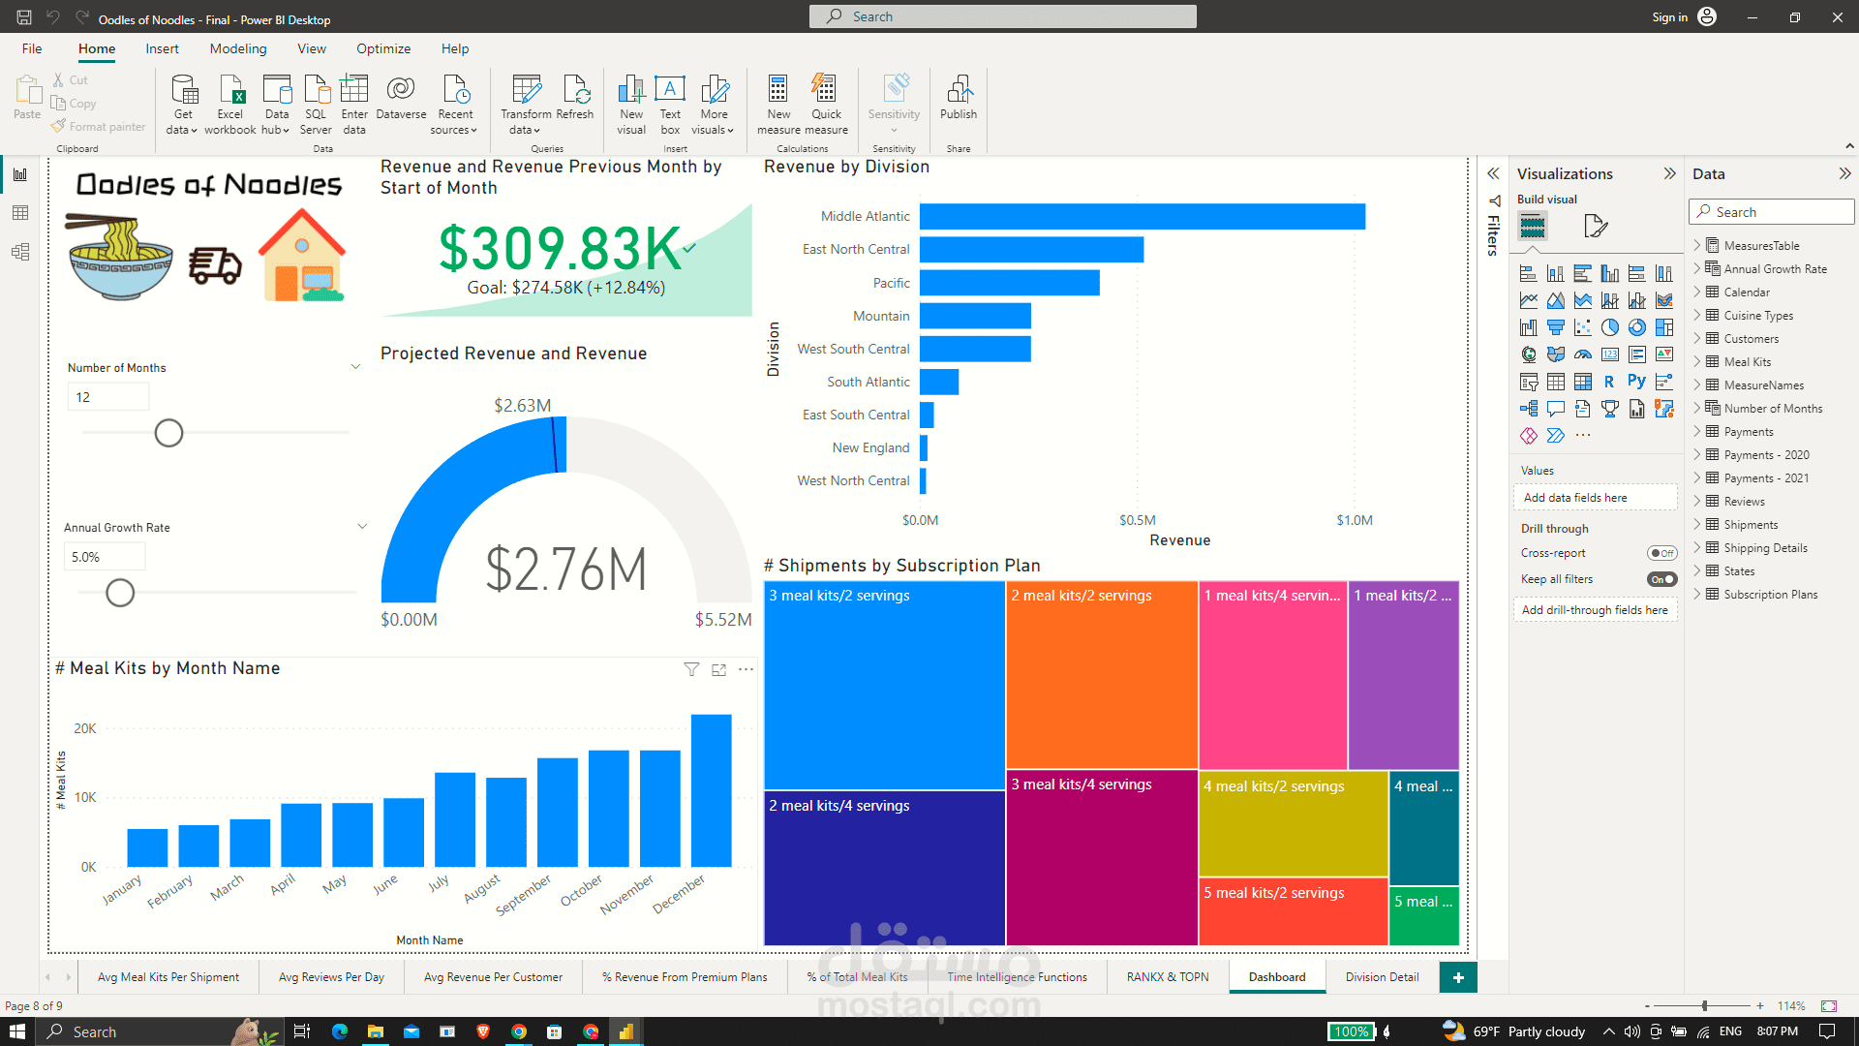This screenshot has width=1859, height=1046.
Task: Go to RANKX & TOPN page tab
Action: 1168,977
